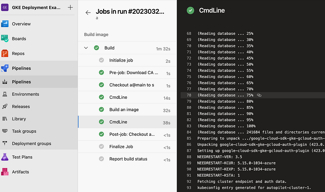Open the Boards menu item
This screenshot has width=325, height=192.
pyautogui.click(x=19, y=38)
